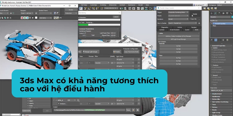Open the Create command panel tab
The image size is (233, 116).
click(x=211, y=13)
